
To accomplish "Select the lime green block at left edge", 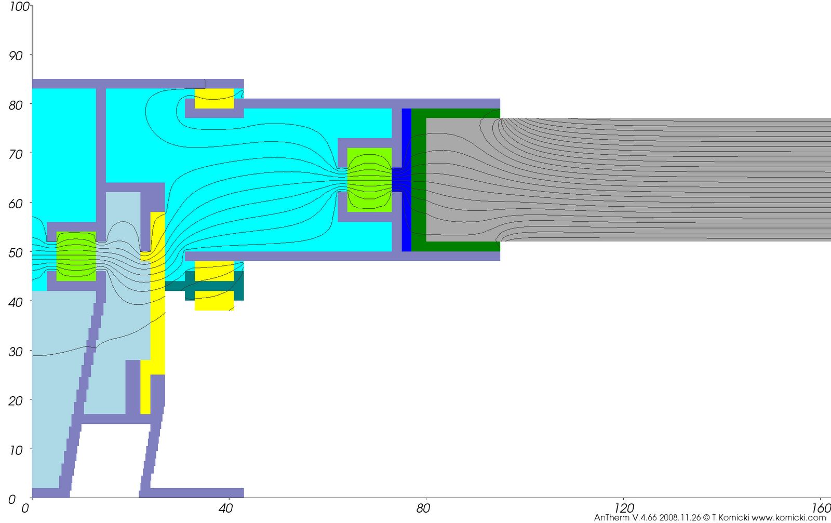I will point(76,256).
